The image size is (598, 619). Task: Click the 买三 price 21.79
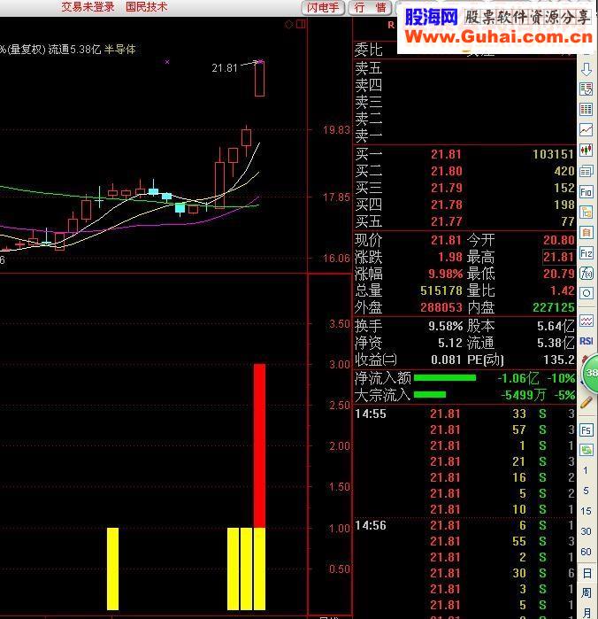tap(446, 188)
